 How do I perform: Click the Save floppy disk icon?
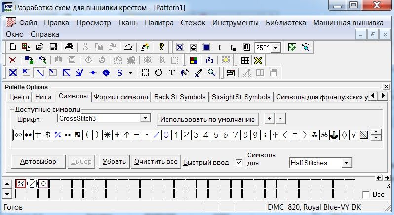click(52, 47)
